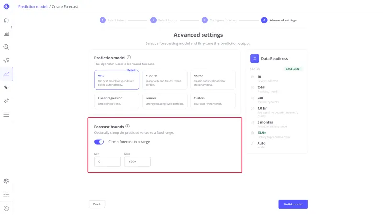Return to step 1 Select intent
The height and width of the screenshot is (215, 383).
pyautogui.click(x=113, y=20)
